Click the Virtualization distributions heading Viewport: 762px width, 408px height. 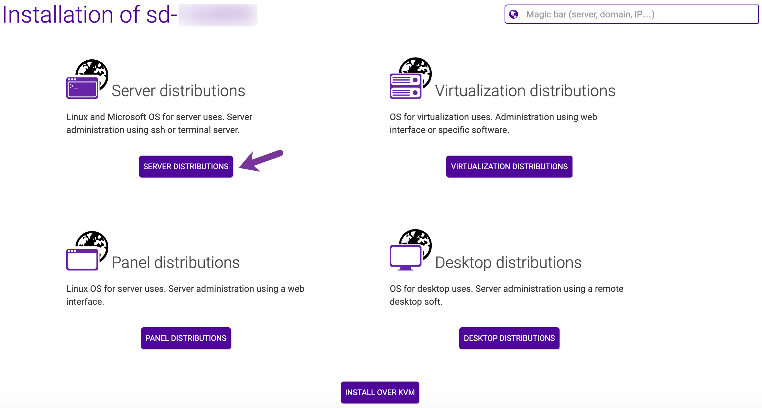[525, 91]
